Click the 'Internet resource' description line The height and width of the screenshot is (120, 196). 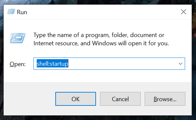pos(101,43)
